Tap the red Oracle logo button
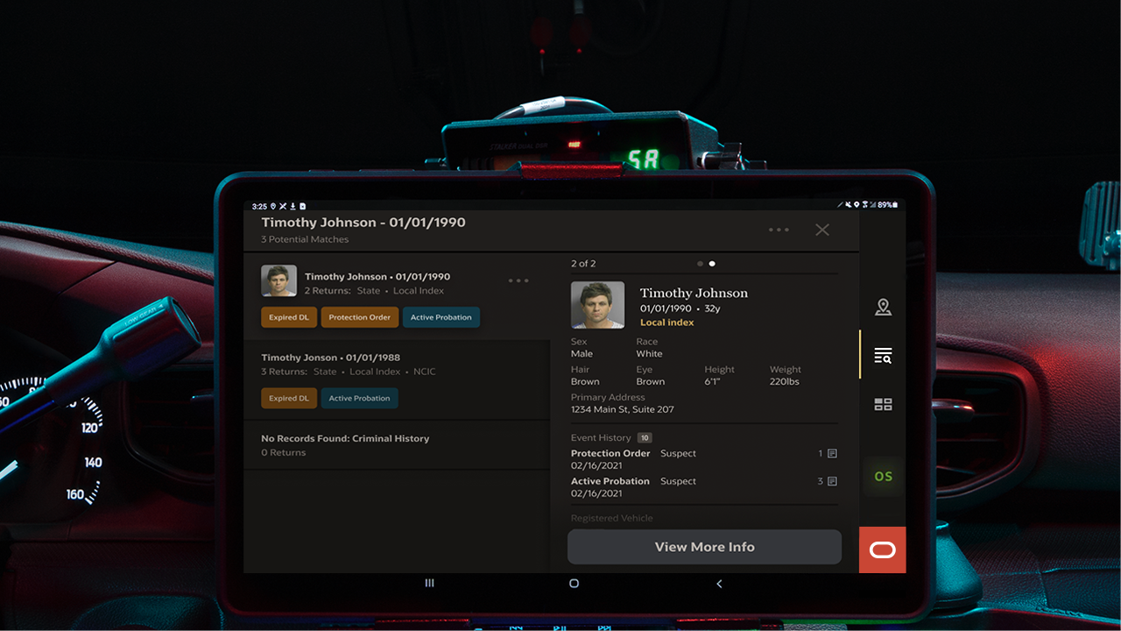This screenshot has height=631, width=1121. 883,550
